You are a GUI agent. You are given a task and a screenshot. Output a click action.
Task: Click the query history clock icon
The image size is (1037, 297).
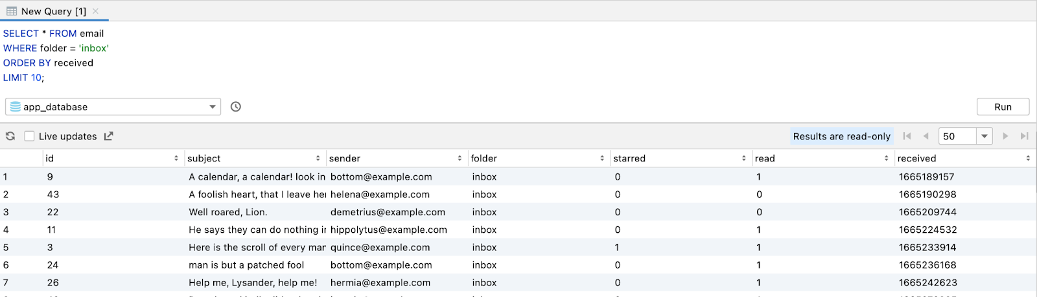pyautogui.click(x=236, y=107)
